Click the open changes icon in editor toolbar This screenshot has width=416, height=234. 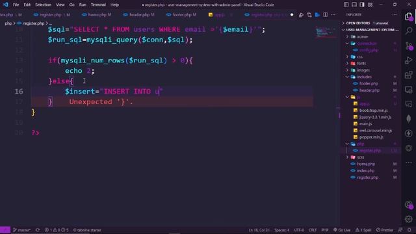[301, 15]
